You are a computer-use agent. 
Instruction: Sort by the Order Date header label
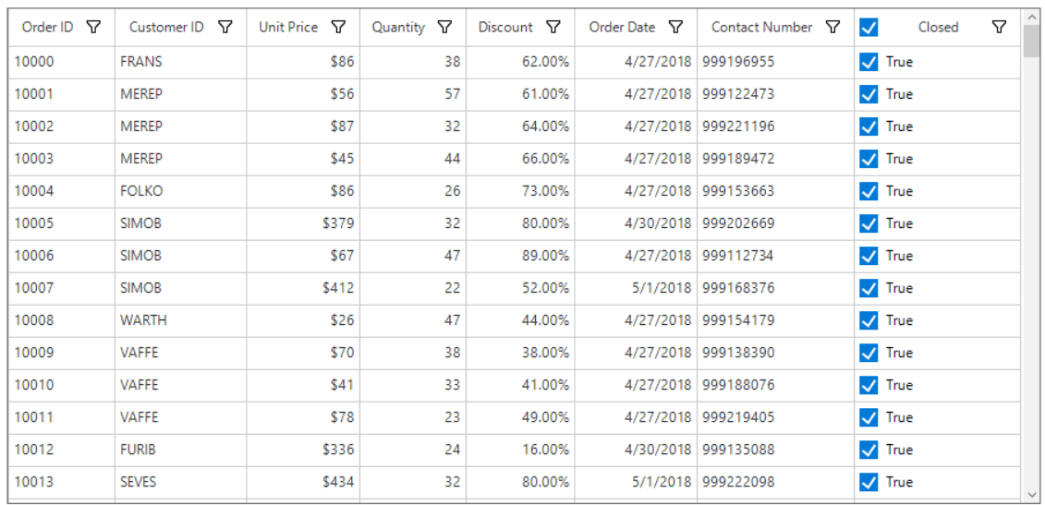pos(623,28)
